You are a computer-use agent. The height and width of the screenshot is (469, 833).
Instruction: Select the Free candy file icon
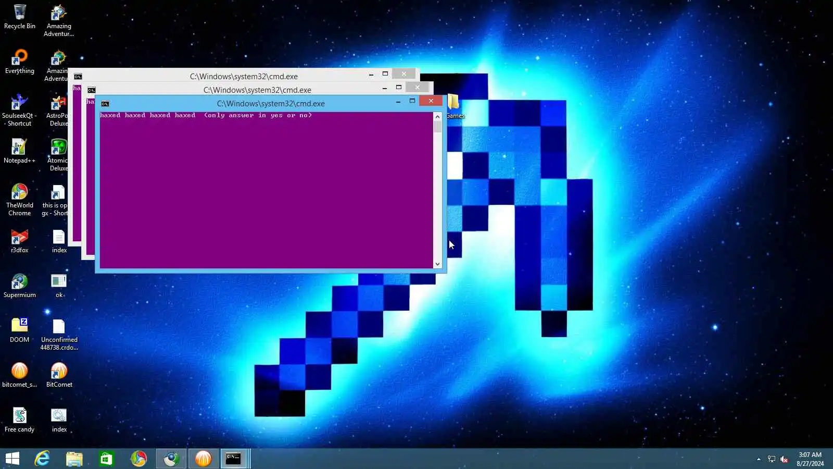point(20,420)
